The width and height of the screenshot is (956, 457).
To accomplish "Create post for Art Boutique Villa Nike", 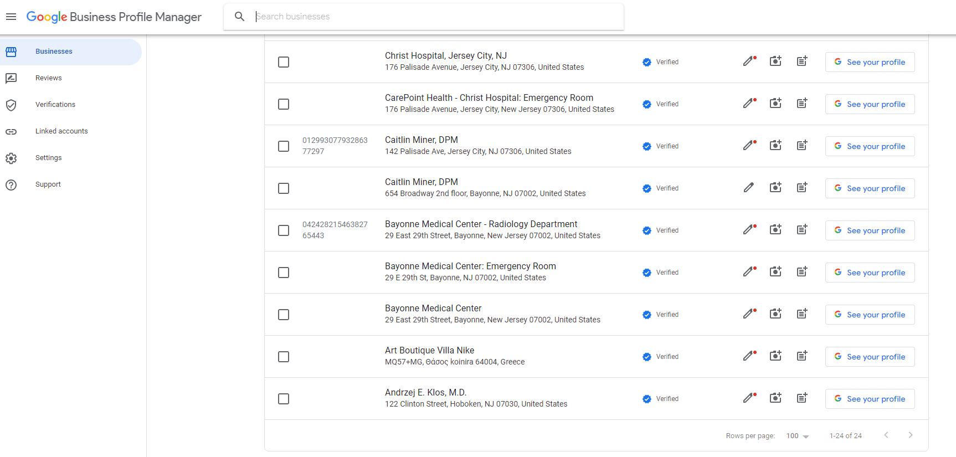I will click(x=802, y=356).
